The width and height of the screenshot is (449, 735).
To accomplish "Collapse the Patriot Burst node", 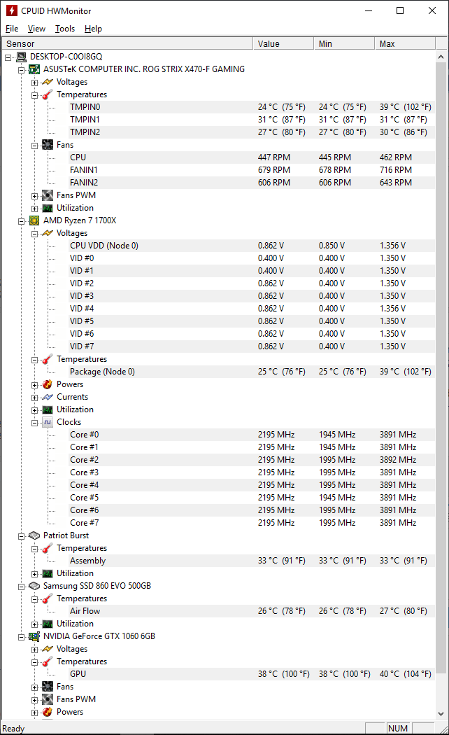I will [x=22, y=536].
